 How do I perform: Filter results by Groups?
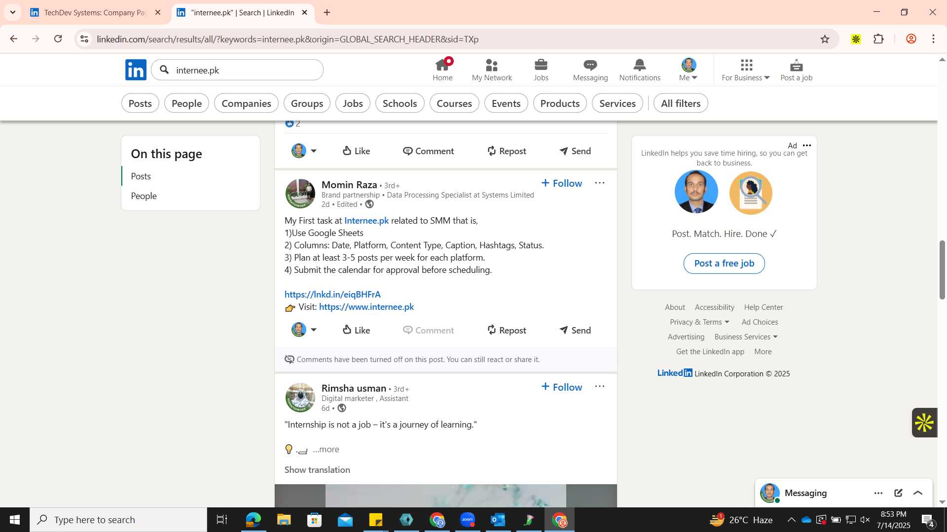point(307,103)
